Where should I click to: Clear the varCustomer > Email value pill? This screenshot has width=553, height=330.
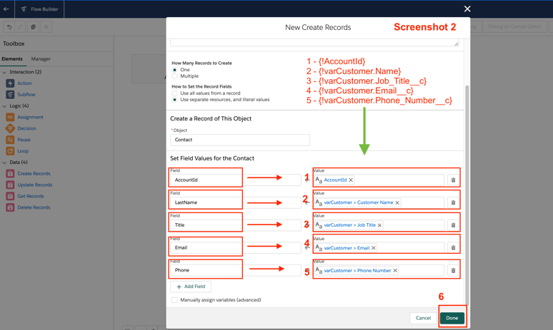(374, 248)
